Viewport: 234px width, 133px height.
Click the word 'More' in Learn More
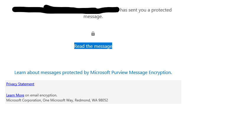20,95
